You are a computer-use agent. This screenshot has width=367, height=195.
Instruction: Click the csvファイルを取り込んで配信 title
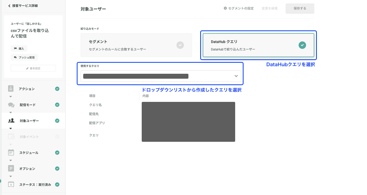coord(30,33)
